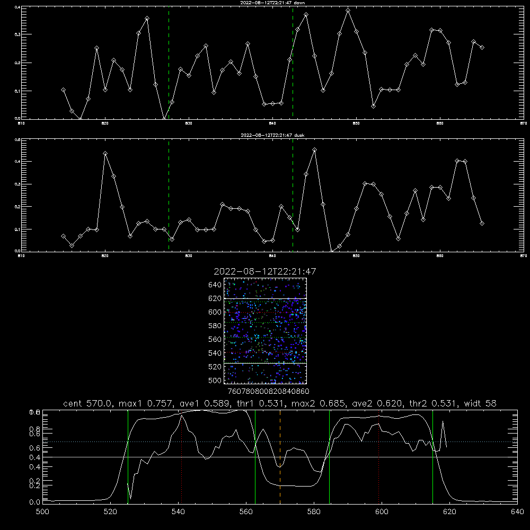The height and width of the screenshot is (530, 530).
Task: Click the '500' label on bottom plot x-axis
Action: 42,512
